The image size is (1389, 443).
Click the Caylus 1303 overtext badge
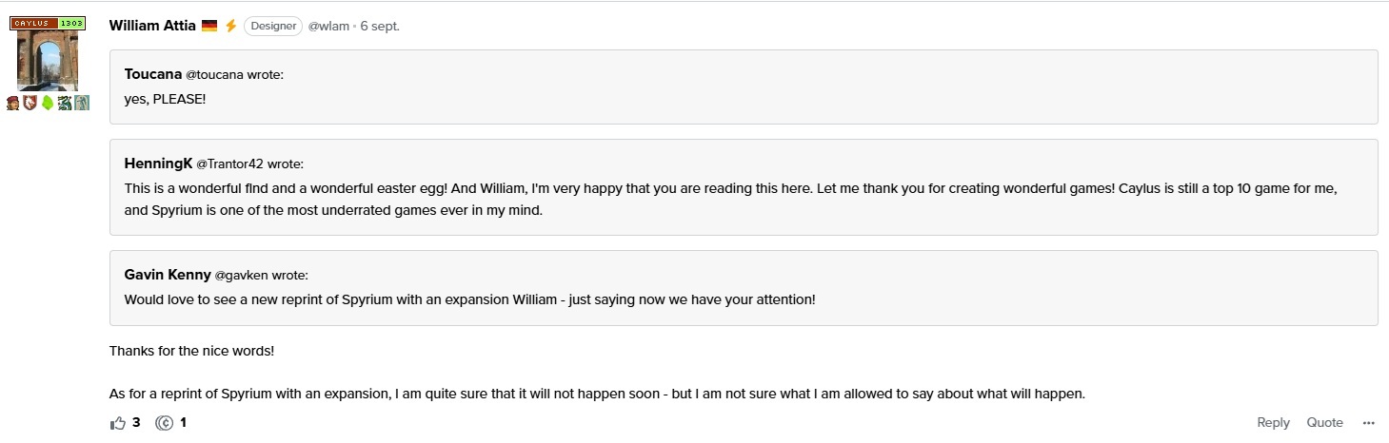tap(48, 23)
